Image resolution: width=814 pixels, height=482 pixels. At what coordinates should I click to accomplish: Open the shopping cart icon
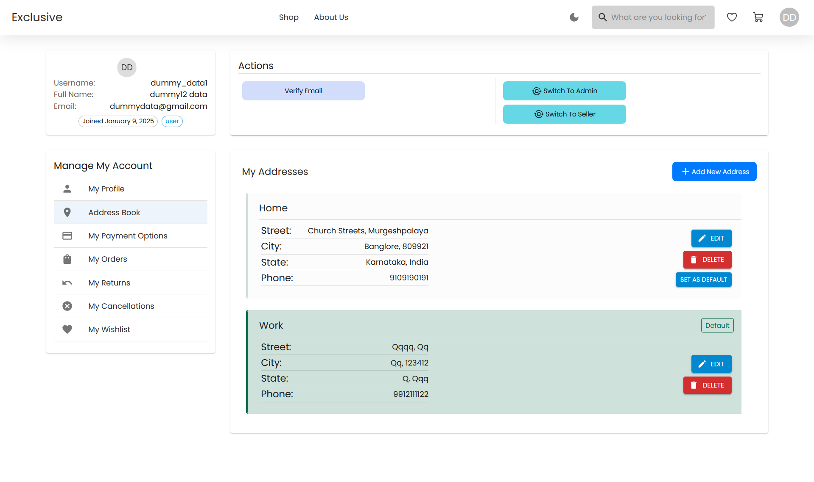coord(758,17)
